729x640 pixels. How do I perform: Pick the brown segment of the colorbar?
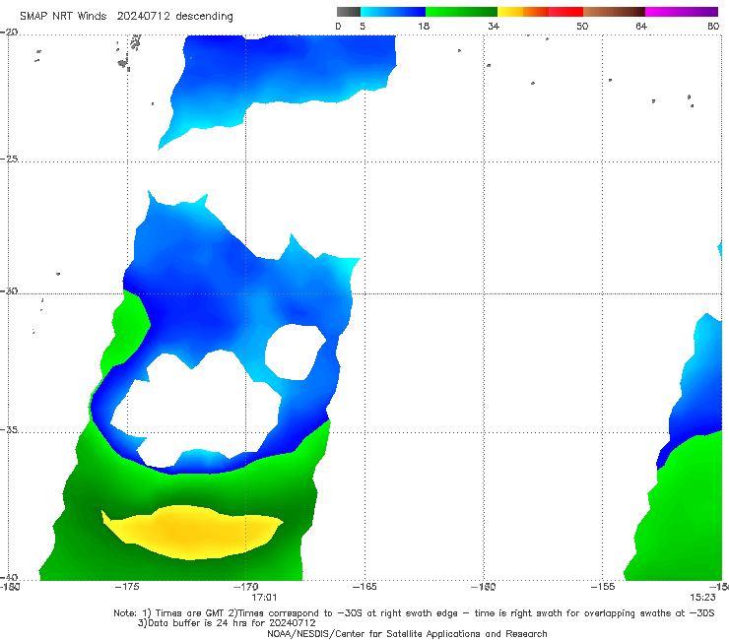(x=614, y=12)
